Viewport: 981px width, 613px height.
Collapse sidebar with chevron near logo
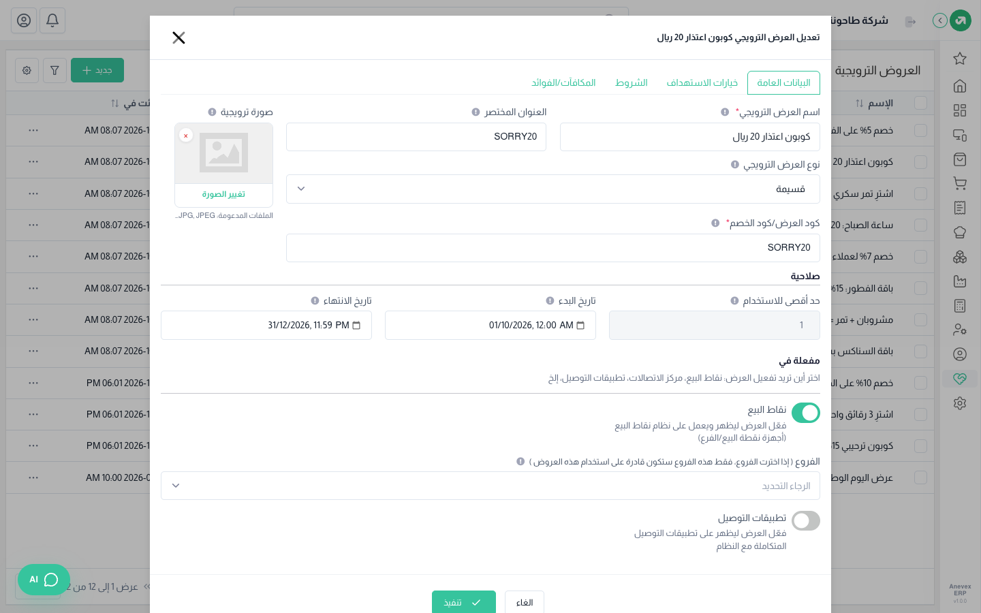coord(940,20)
